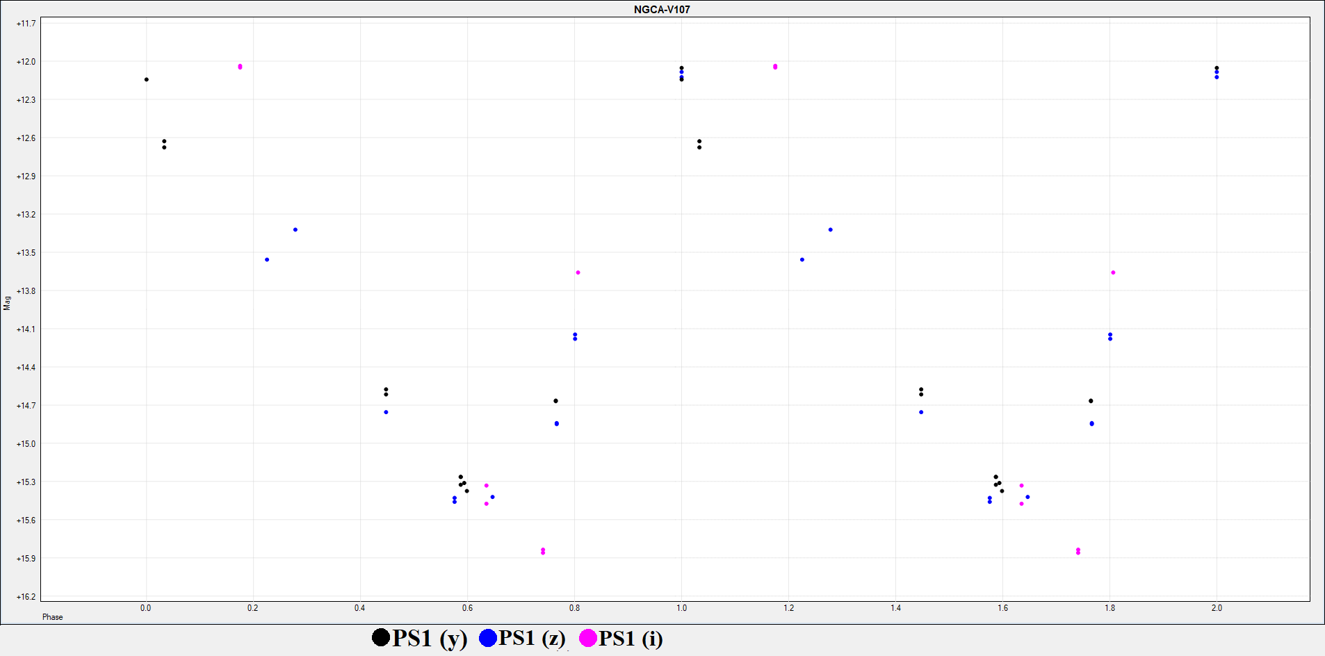Click the 0.8 phase axis tick label
This screenshot has height=656, width=1325.
click(x=574, y=608)
